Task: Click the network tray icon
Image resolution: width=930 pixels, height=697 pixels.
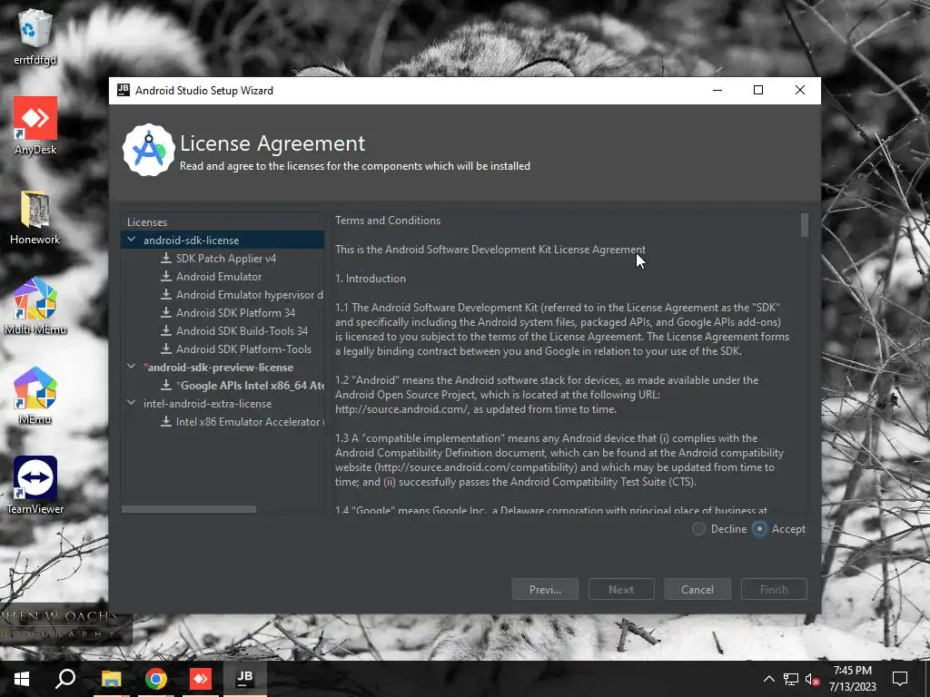Action: [x=791, y=679]
